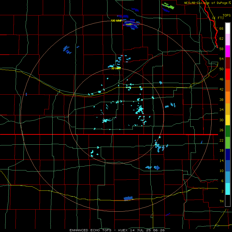Click the legend value "38"
The width and height of the screenshot is (232, 232).
221,100
